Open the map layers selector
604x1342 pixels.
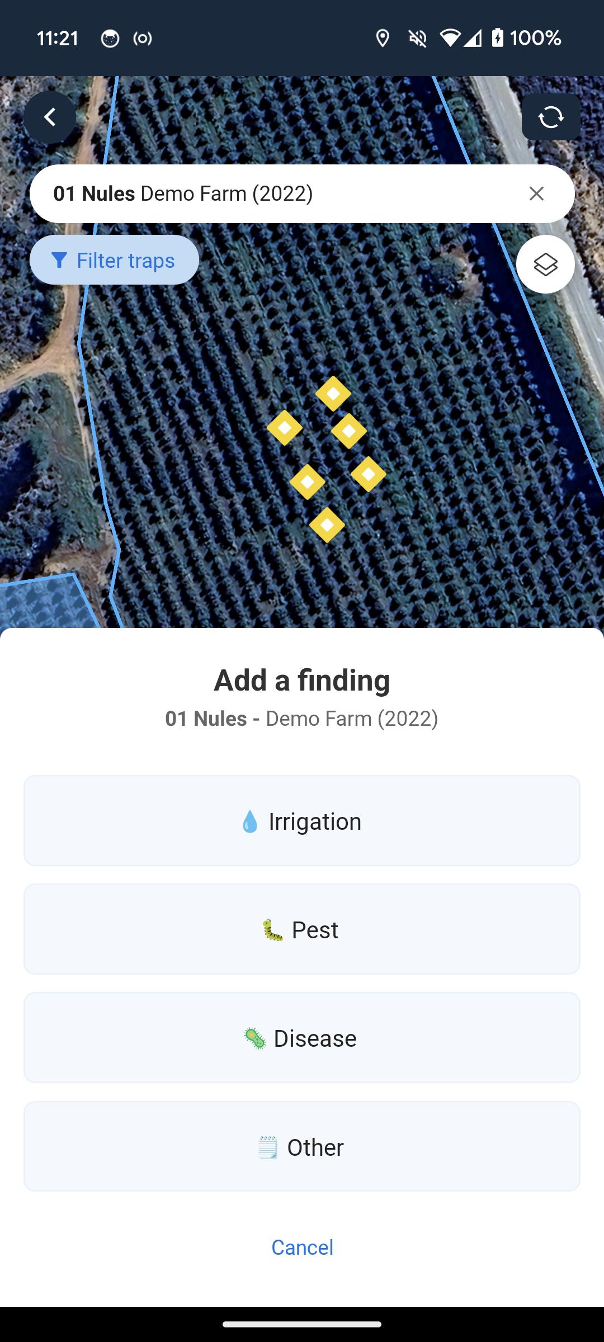pos(545,264)
